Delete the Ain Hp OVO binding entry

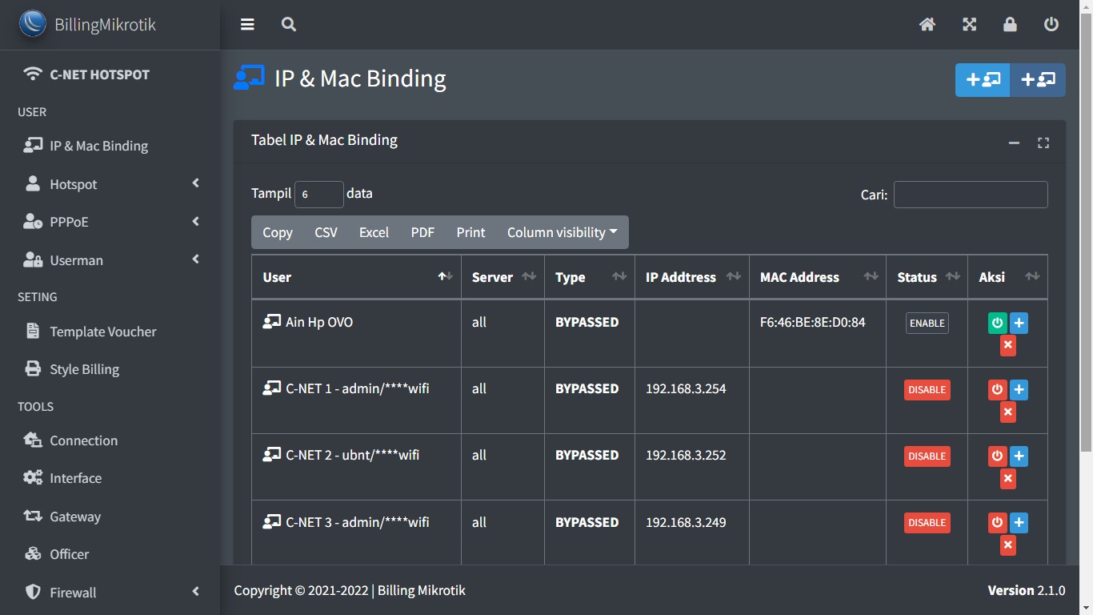[x=1007, y=345]
